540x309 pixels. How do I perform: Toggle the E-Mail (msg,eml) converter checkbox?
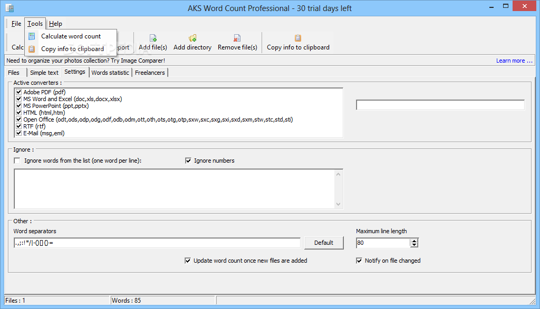pyautogui.click(x=19, y=133)
